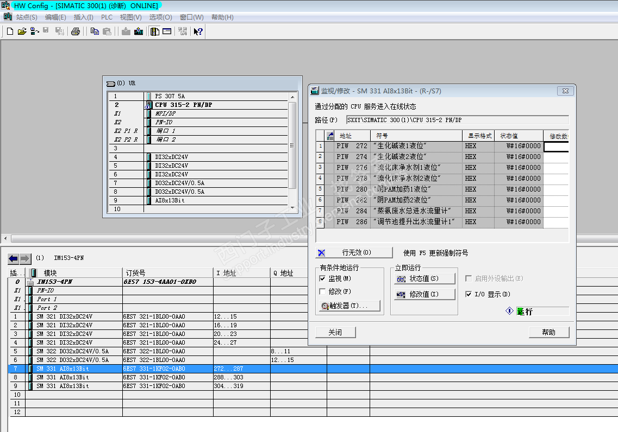Click the horizontal scrollbar left arrow
The image size is (618, 432).
click(5, 238)
